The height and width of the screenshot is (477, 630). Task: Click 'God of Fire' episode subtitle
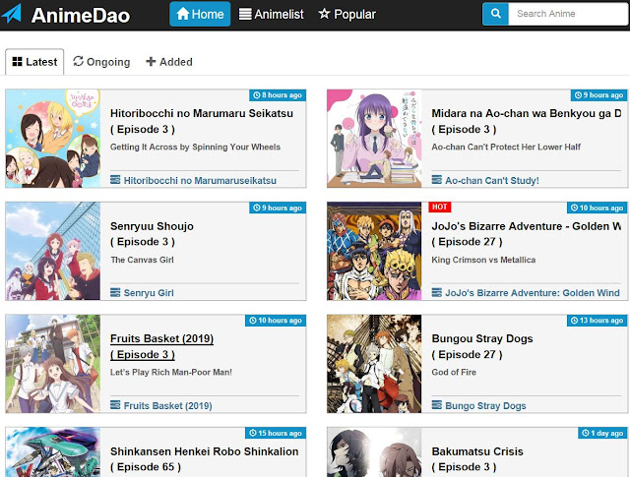(454, 372)
